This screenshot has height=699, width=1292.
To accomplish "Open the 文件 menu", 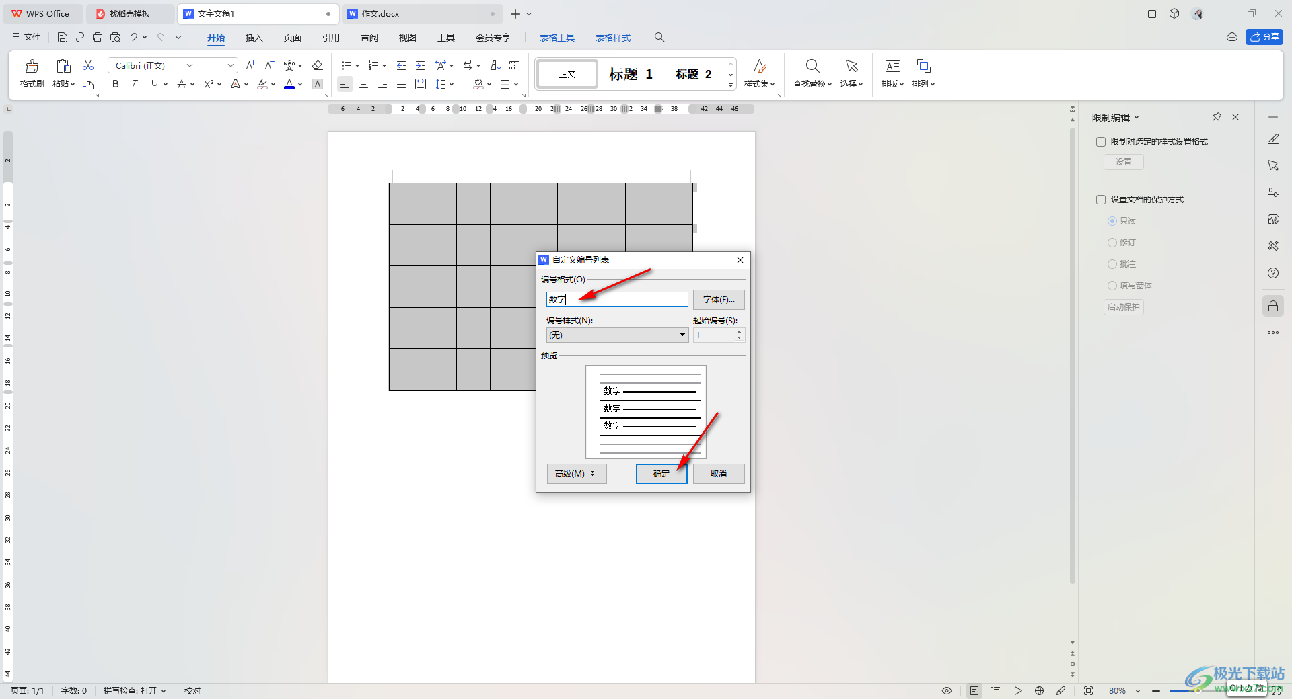I will point(27,37).
